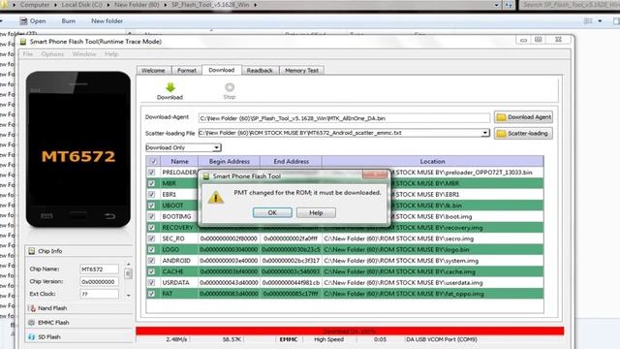Uncheck the PRELOADER row checkbox
Screen dimensions: 620x349
click(x=151, y=173)
